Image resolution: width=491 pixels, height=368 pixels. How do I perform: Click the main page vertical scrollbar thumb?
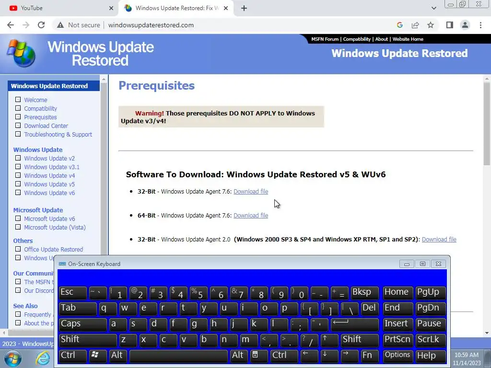[487, 124]
